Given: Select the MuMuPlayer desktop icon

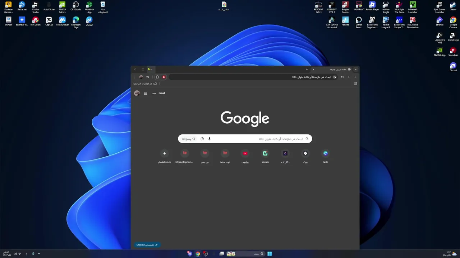Looking at the screenshot, I should [x=62, y=21].
